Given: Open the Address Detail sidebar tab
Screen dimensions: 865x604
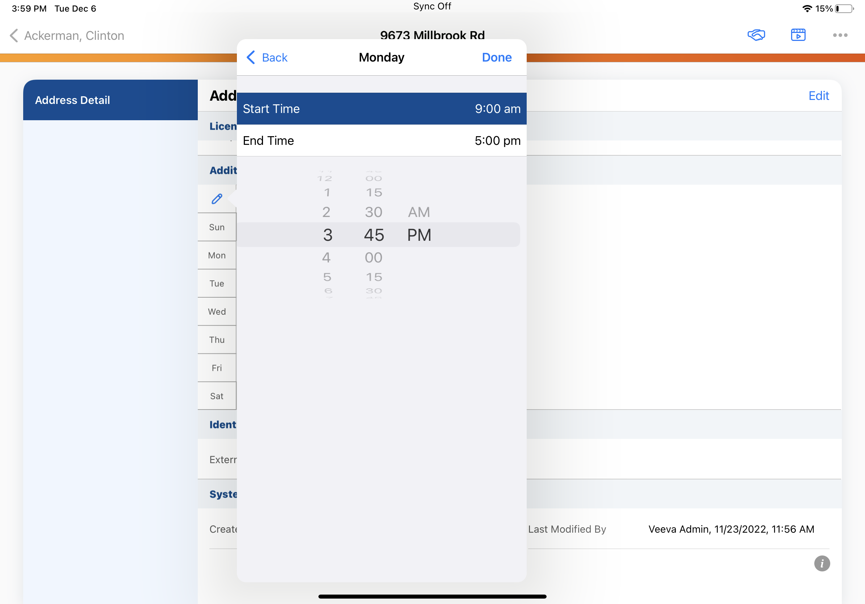Looking at the screenshot, I should (110, 100).
